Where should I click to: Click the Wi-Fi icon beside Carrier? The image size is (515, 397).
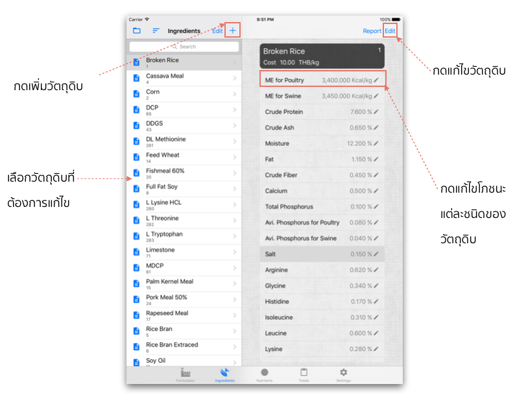[147, 19]
